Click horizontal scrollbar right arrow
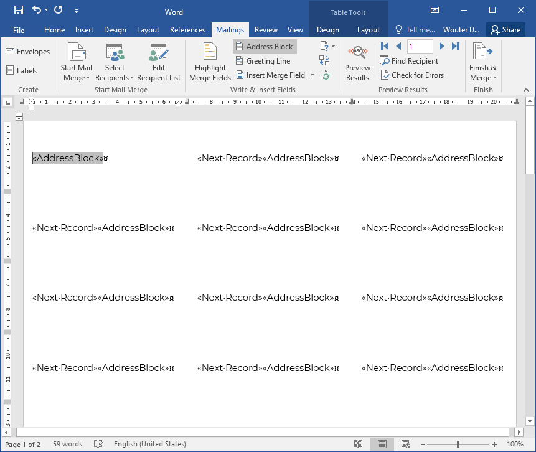 click(519, 432)
